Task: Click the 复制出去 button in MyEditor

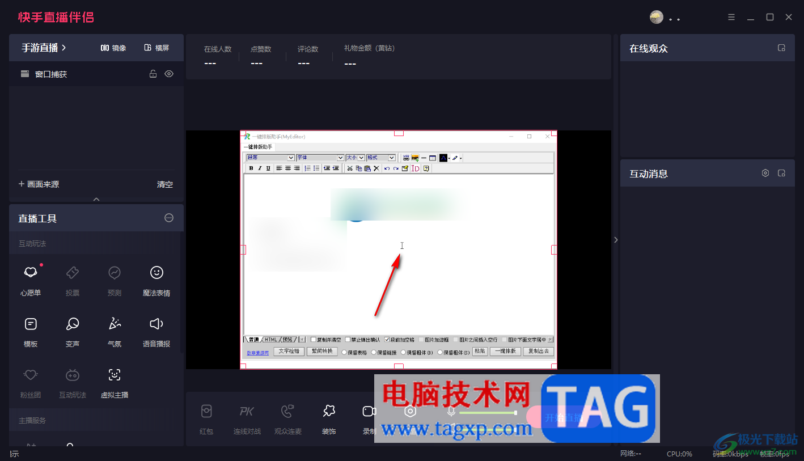Action: [538, 352]
